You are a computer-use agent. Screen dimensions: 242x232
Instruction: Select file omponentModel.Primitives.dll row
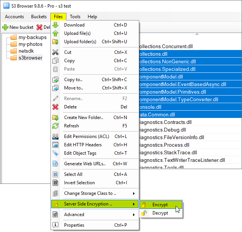tap(190, 92)
